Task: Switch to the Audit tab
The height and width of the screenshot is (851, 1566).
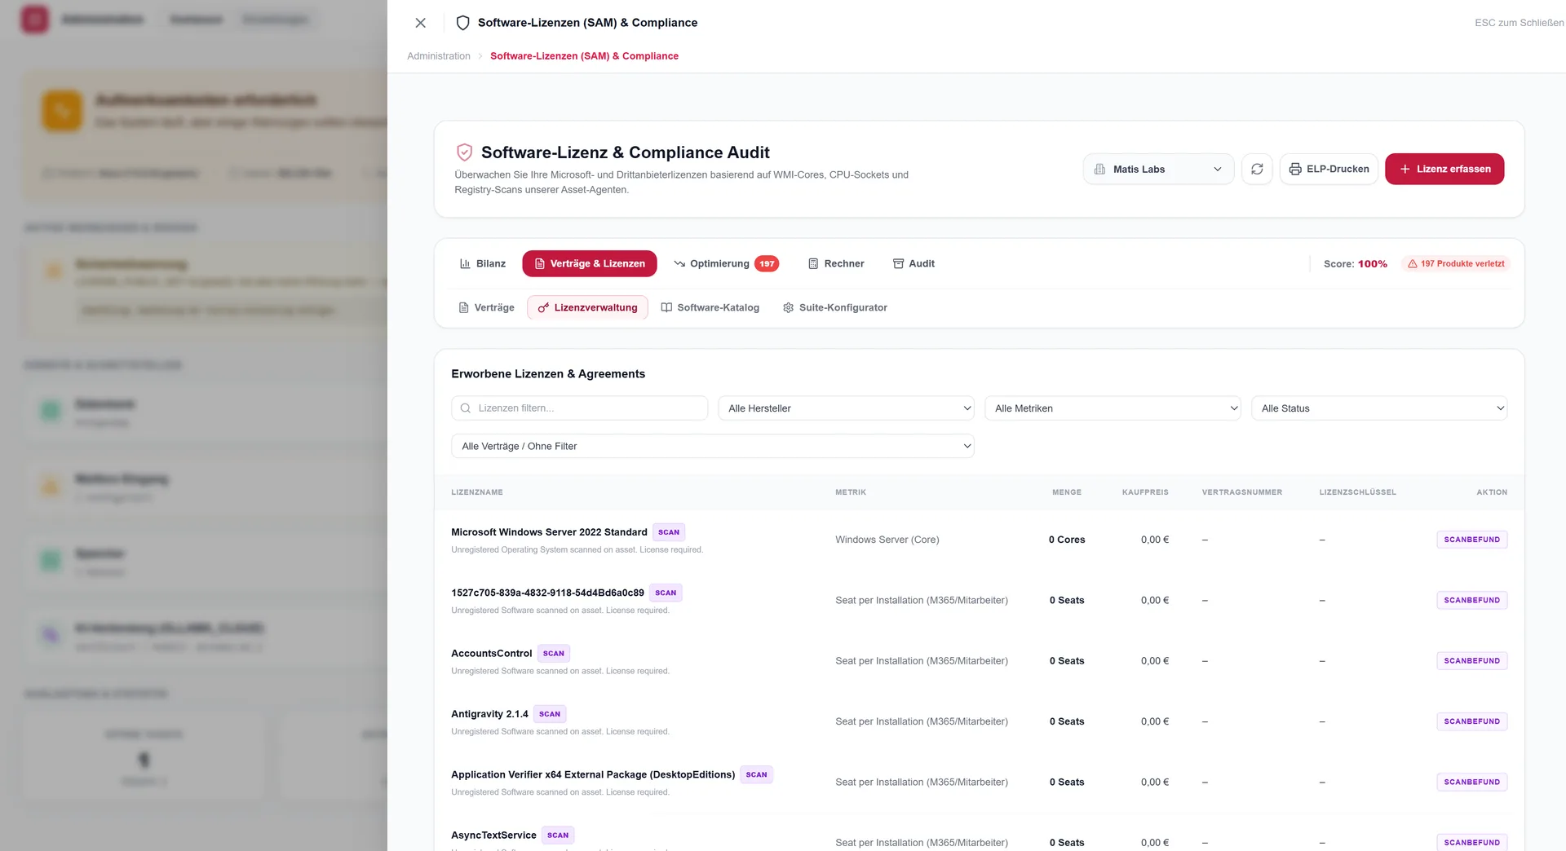Action: pos(913,263)
